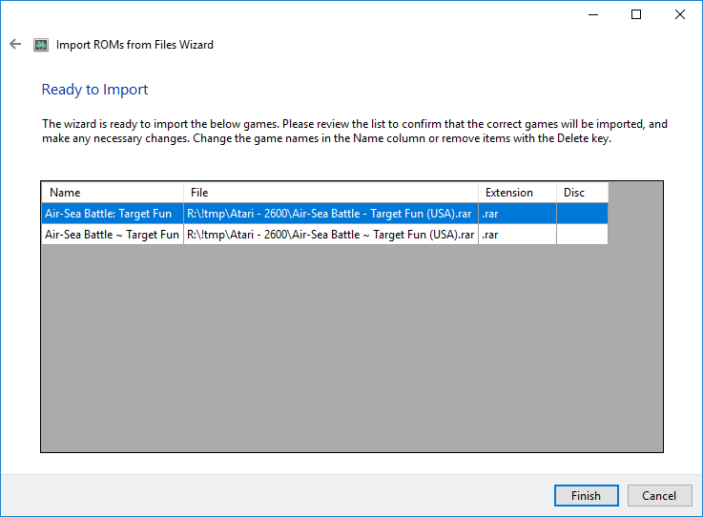Click the empty Disc cell in the highlighted row

tap(583, 214)
